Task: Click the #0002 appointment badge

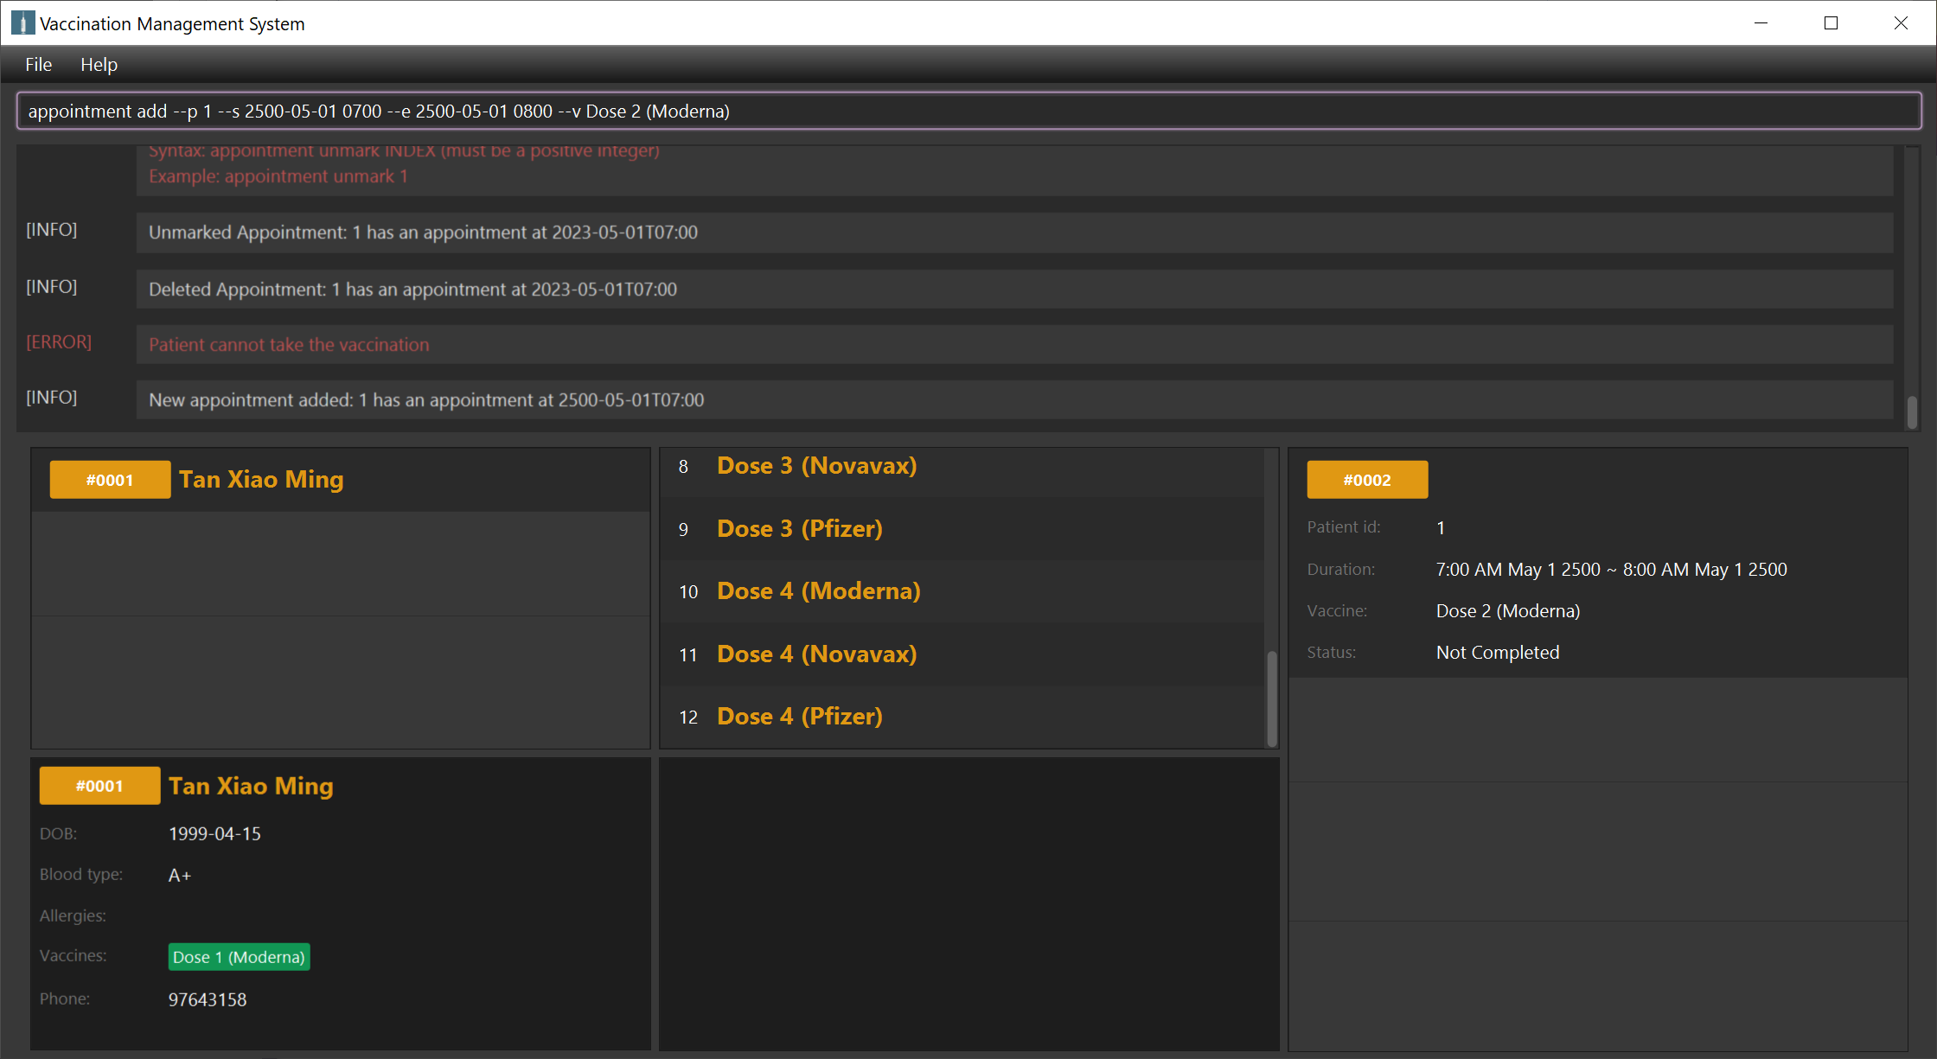Action: (x=1366, y=480)
